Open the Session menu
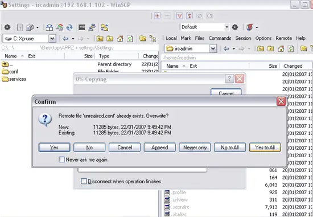The image size is (313, 217). (x=243, y=38)
